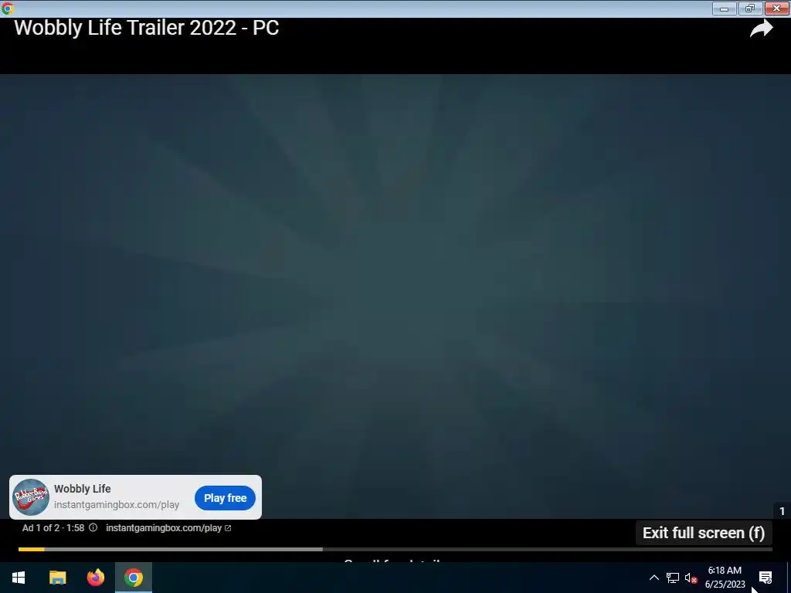Open the Windows Start menu
The height and width of the screenshot is (593, 791).
(x=19, y=578)
